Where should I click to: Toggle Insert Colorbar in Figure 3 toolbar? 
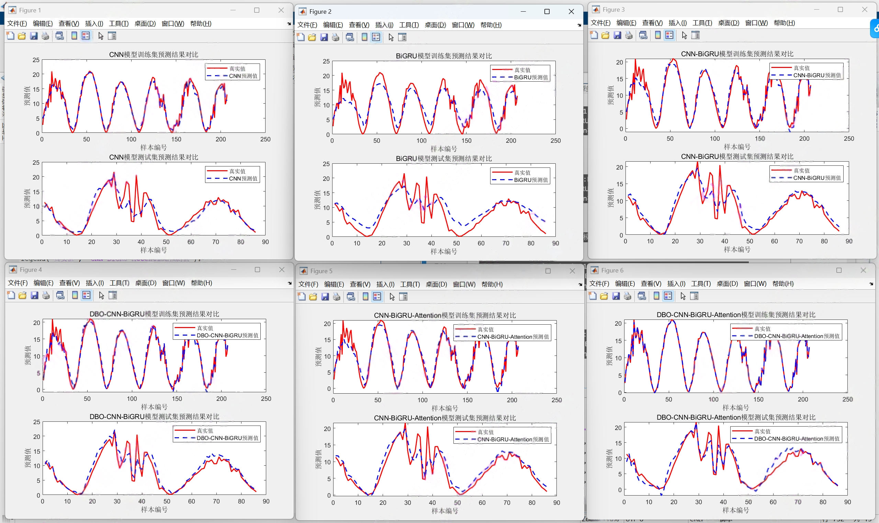(x=658, y=35)
